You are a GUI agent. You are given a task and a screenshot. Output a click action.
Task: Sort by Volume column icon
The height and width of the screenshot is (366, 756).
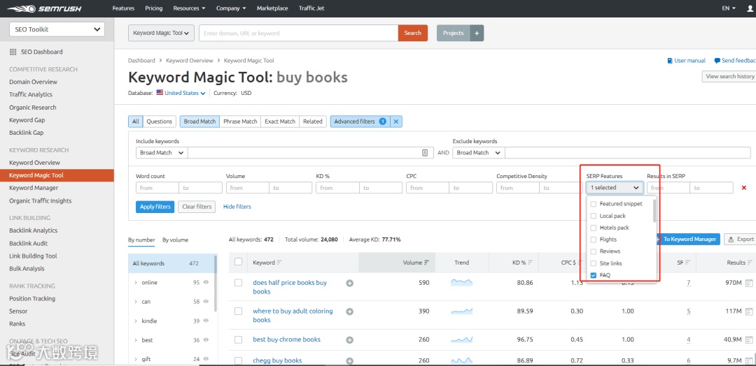[x=427, y=263]
